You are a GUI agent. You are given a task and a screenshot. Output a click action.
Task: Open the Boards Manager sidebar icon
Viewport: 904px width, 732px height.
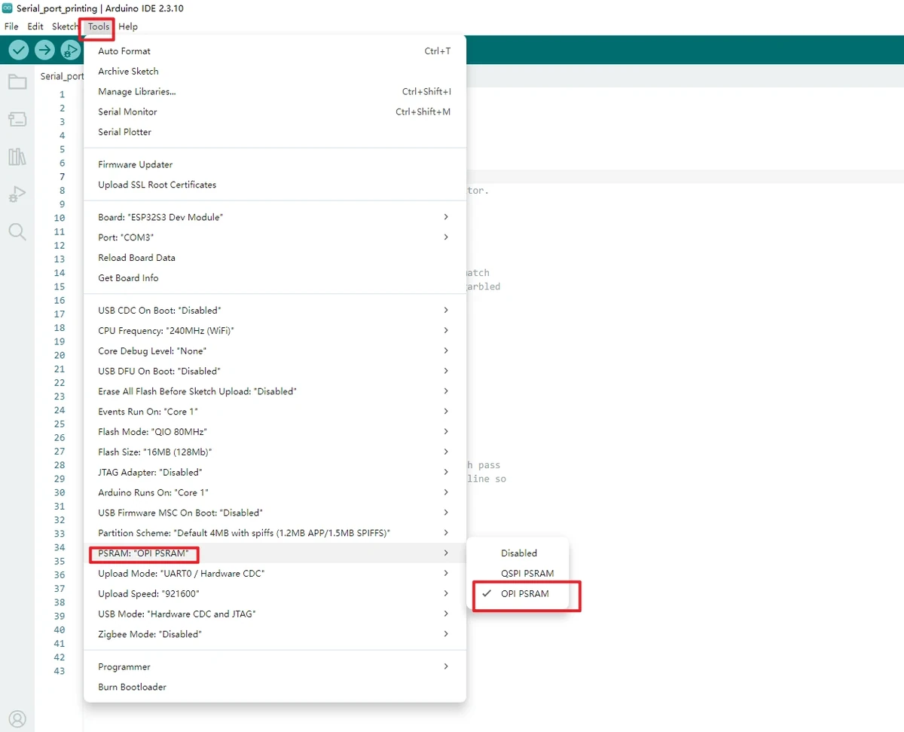[17, 119]
